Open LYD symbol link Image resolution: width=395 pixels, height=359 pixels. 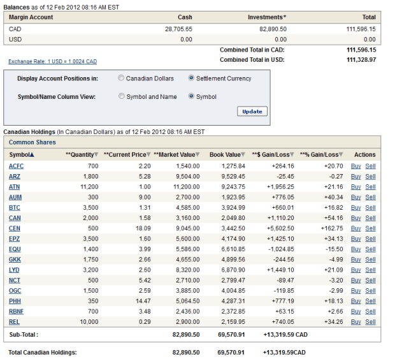click(x=15, y=270)
